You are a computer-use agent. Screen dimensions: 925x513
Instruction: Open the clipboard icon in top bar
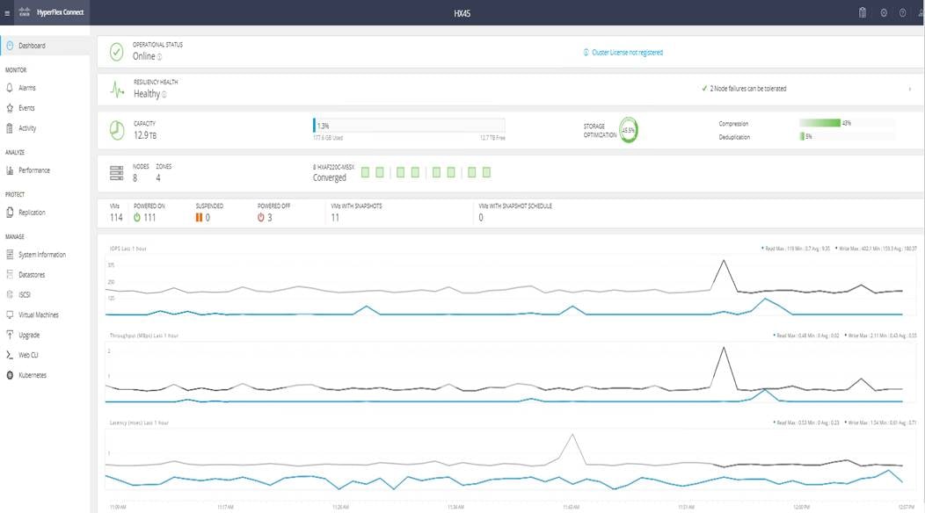pyautogui.click(x=863, y=12)
